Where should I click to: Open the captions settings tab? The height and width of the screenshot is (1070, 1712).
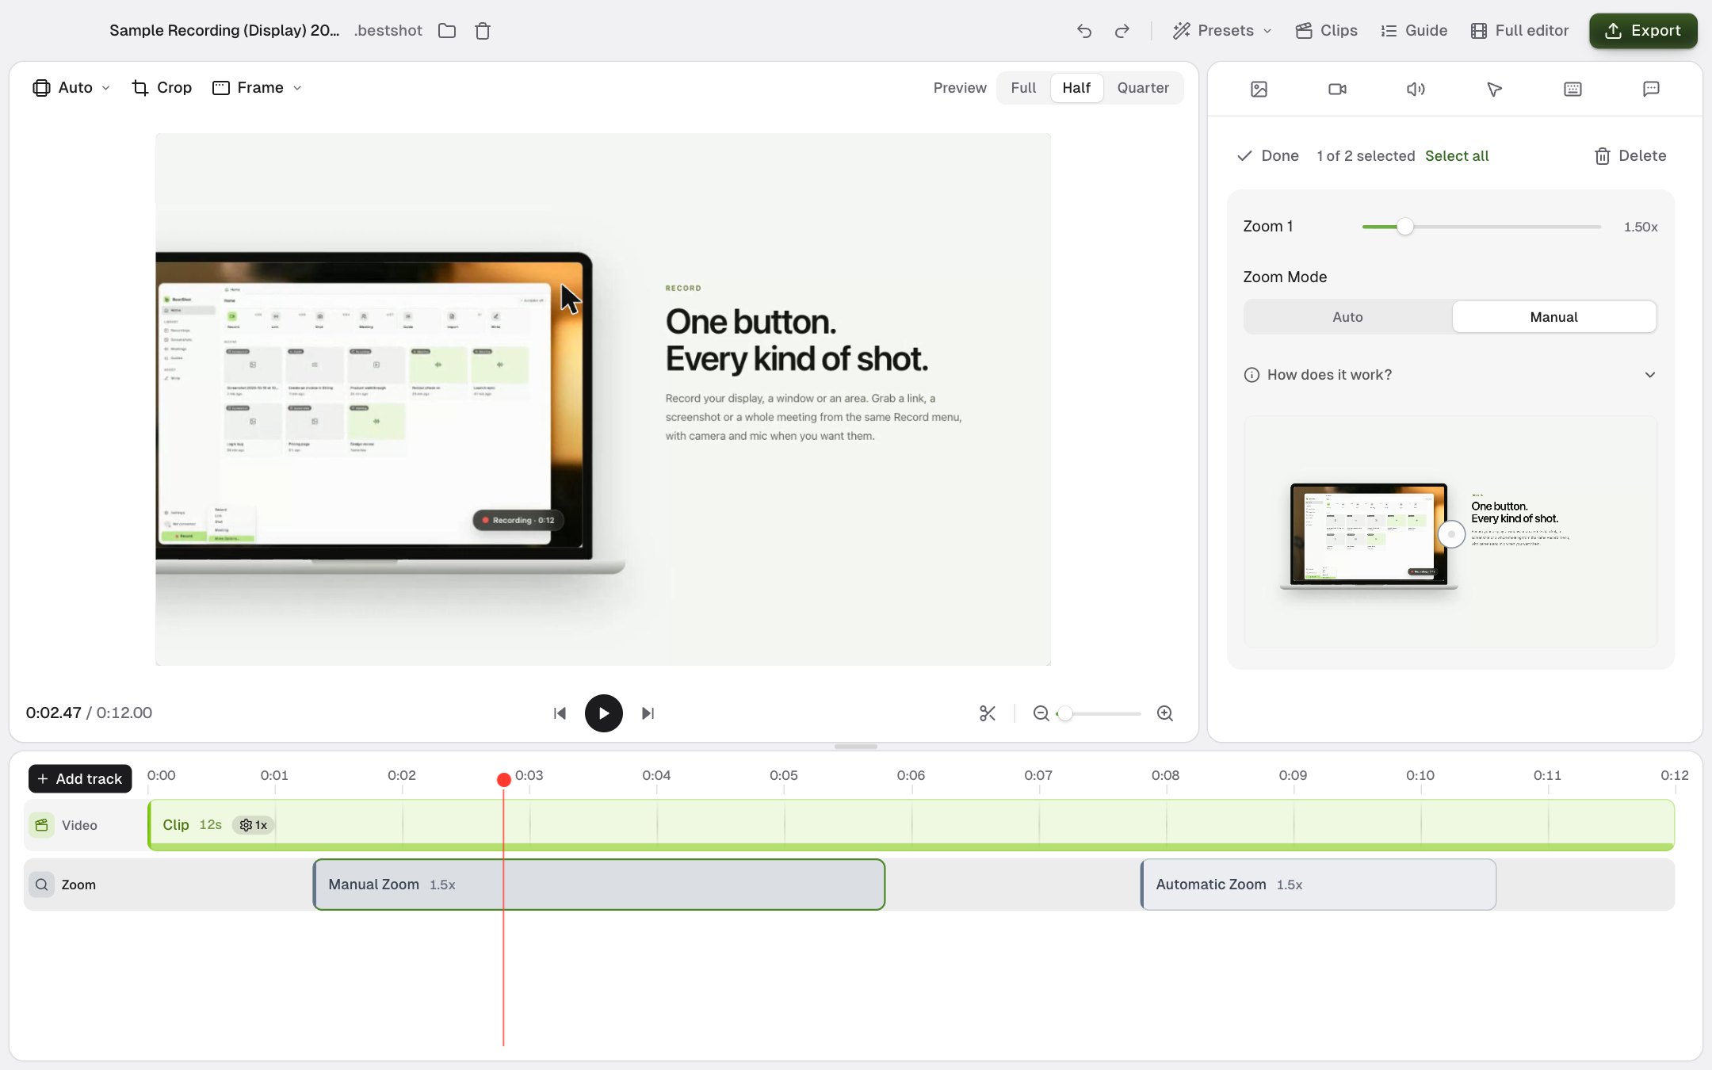[1651, 89]
